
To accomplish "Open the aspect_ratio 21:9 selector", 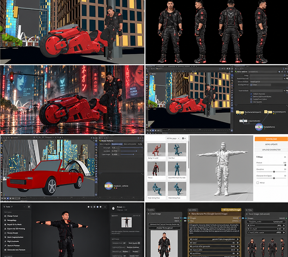I will coord(215,250).
